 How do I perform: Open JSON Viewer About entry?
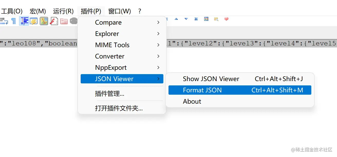(240, 101)
